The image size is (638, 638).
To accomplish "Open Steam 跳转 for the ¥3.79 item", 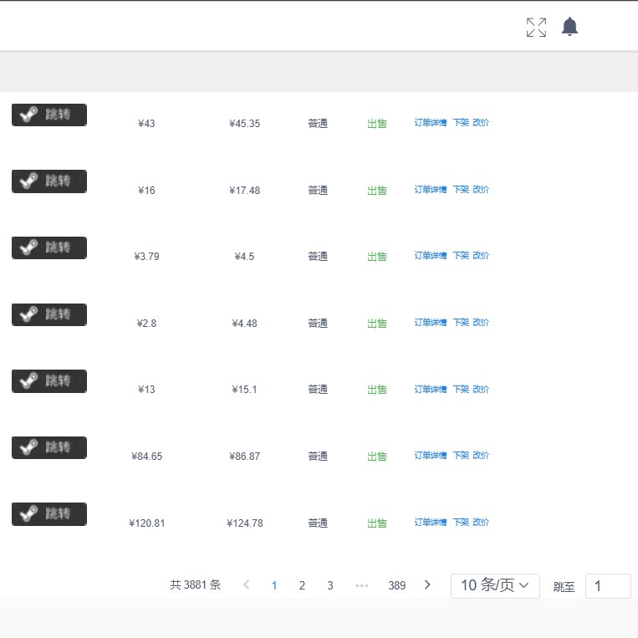I will point(49,248).
